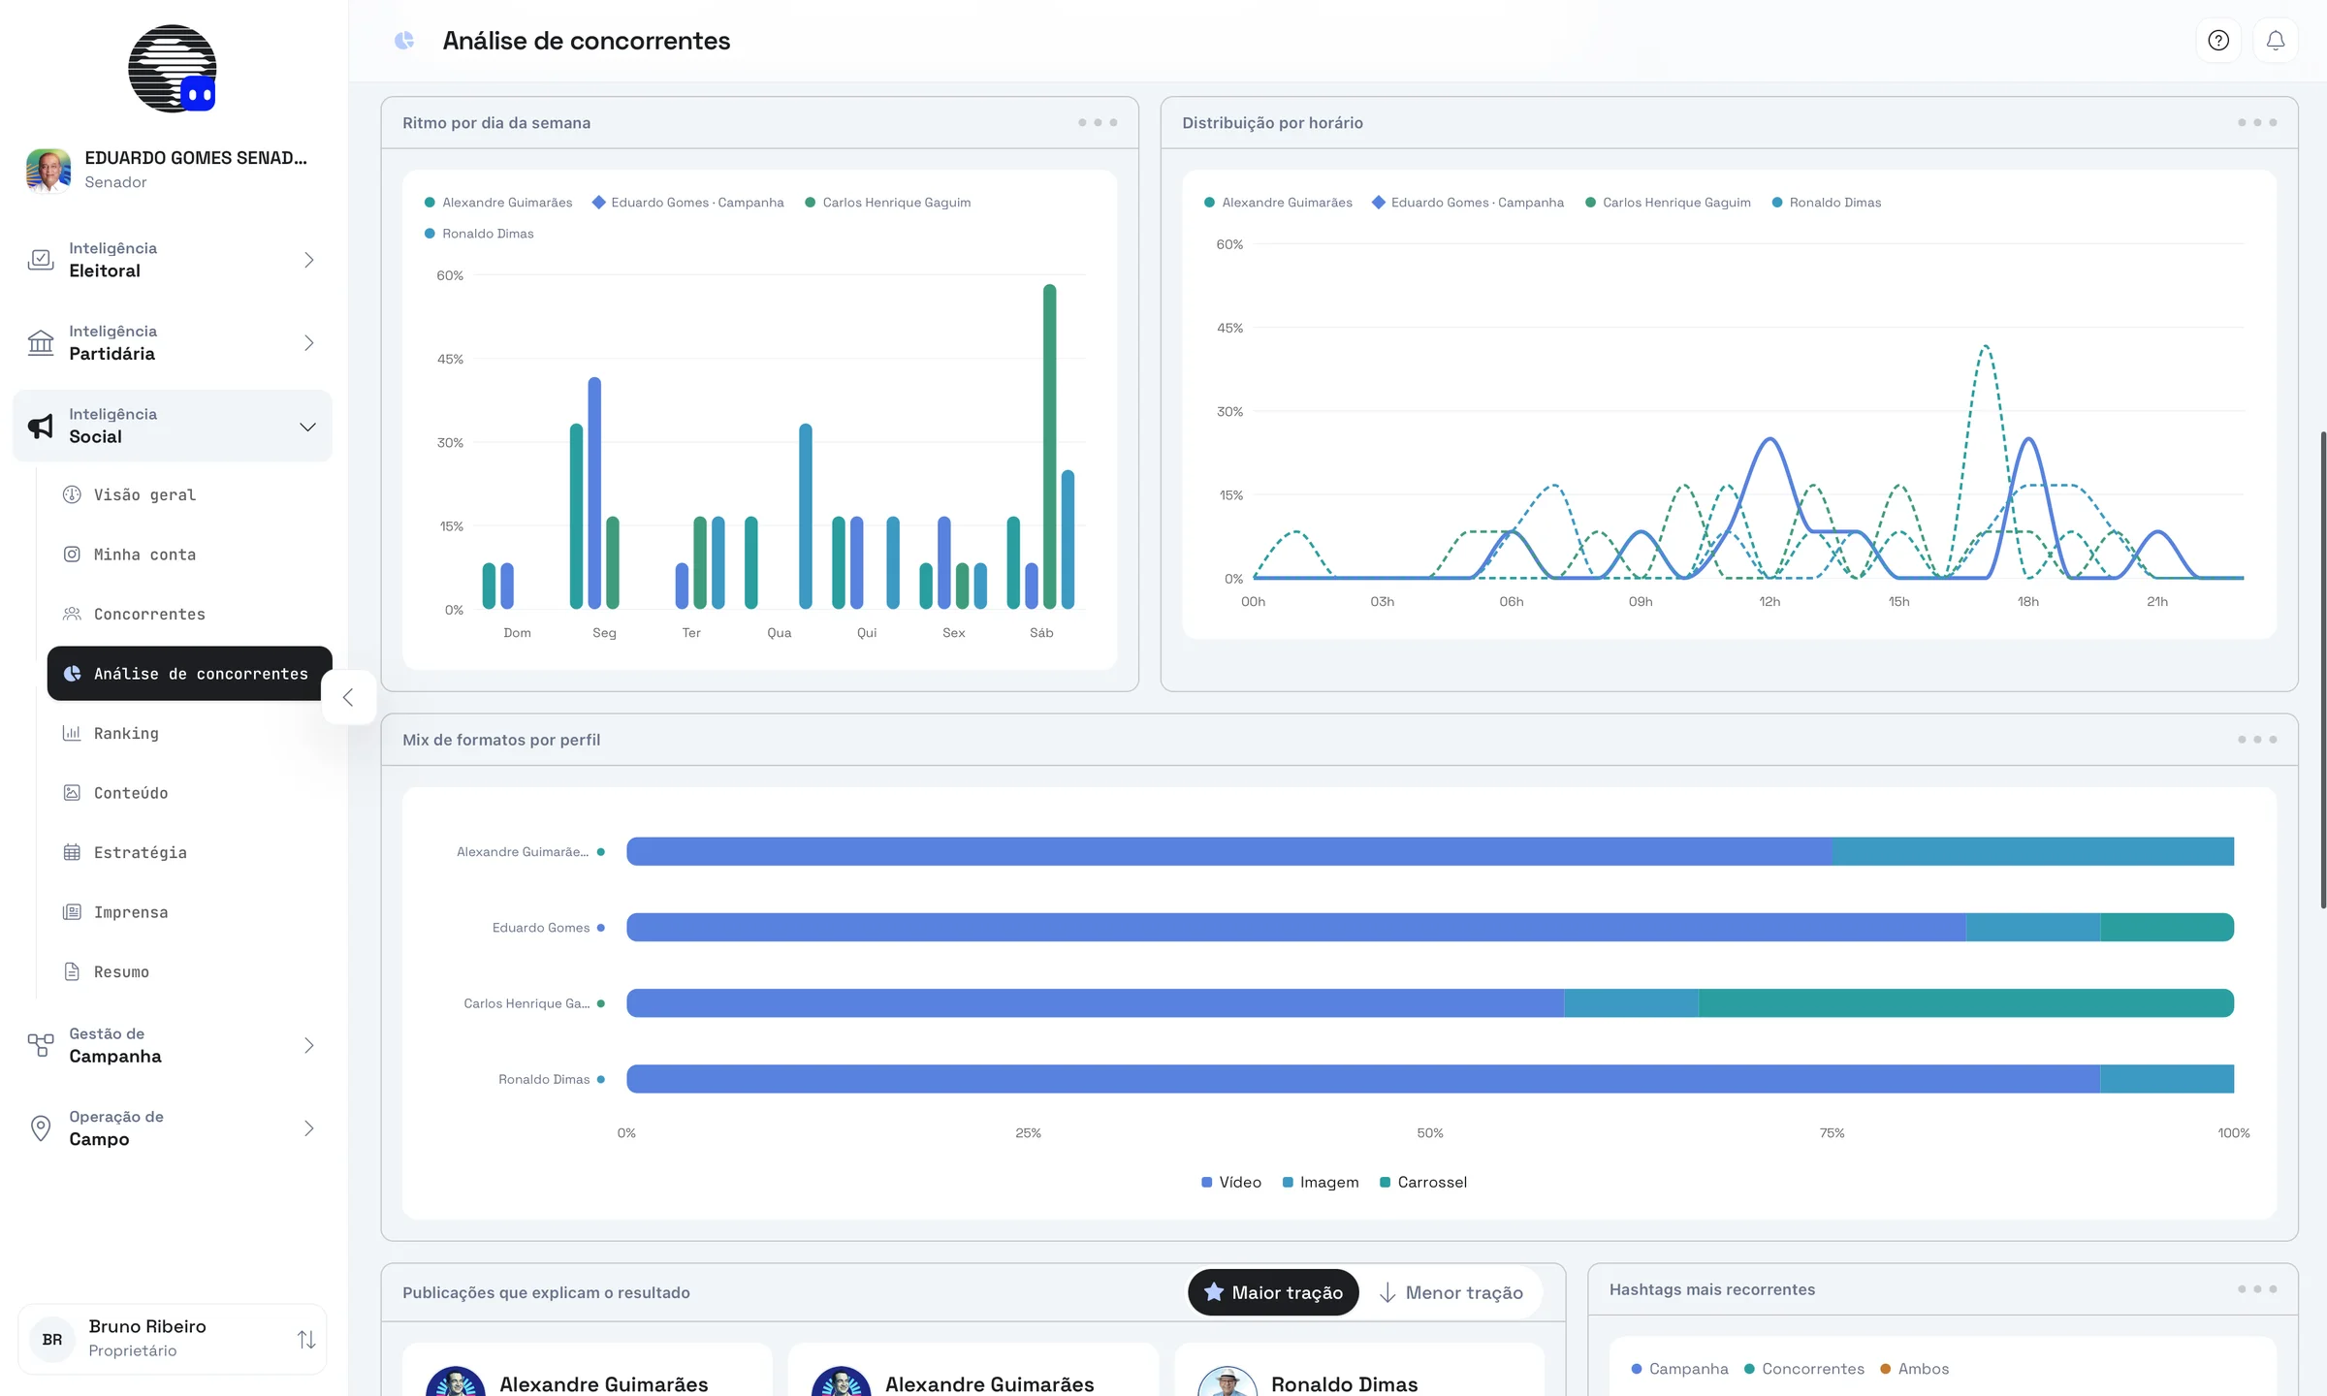Viewport: 2327px width, 1396px height.
Task: Toggle Ronaldo Dimas series in weekday chart legend
Action: pos(479,234)
